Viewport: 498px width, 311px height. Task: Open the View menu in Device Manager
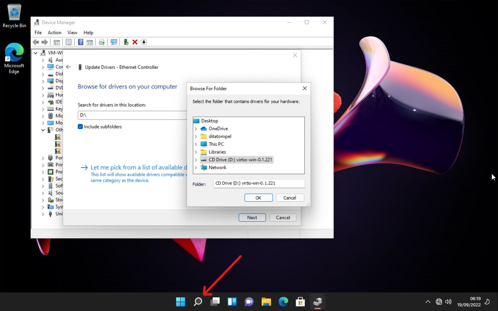click(72, 32)
